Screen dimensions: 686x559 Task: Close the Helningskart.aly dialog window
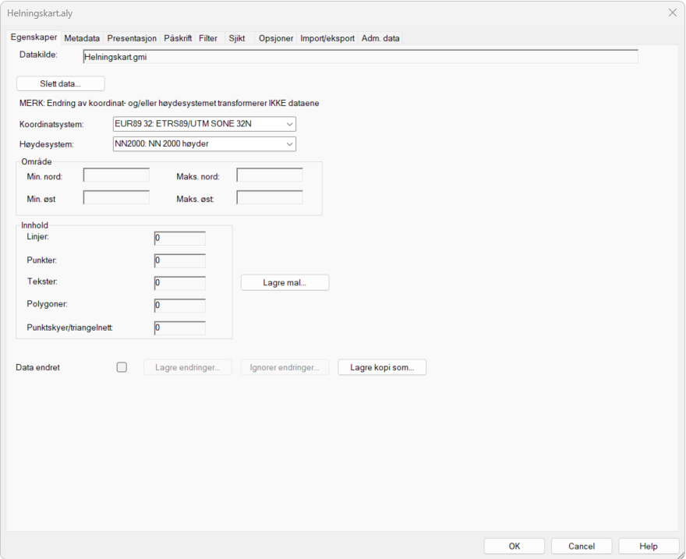[672, 13]
